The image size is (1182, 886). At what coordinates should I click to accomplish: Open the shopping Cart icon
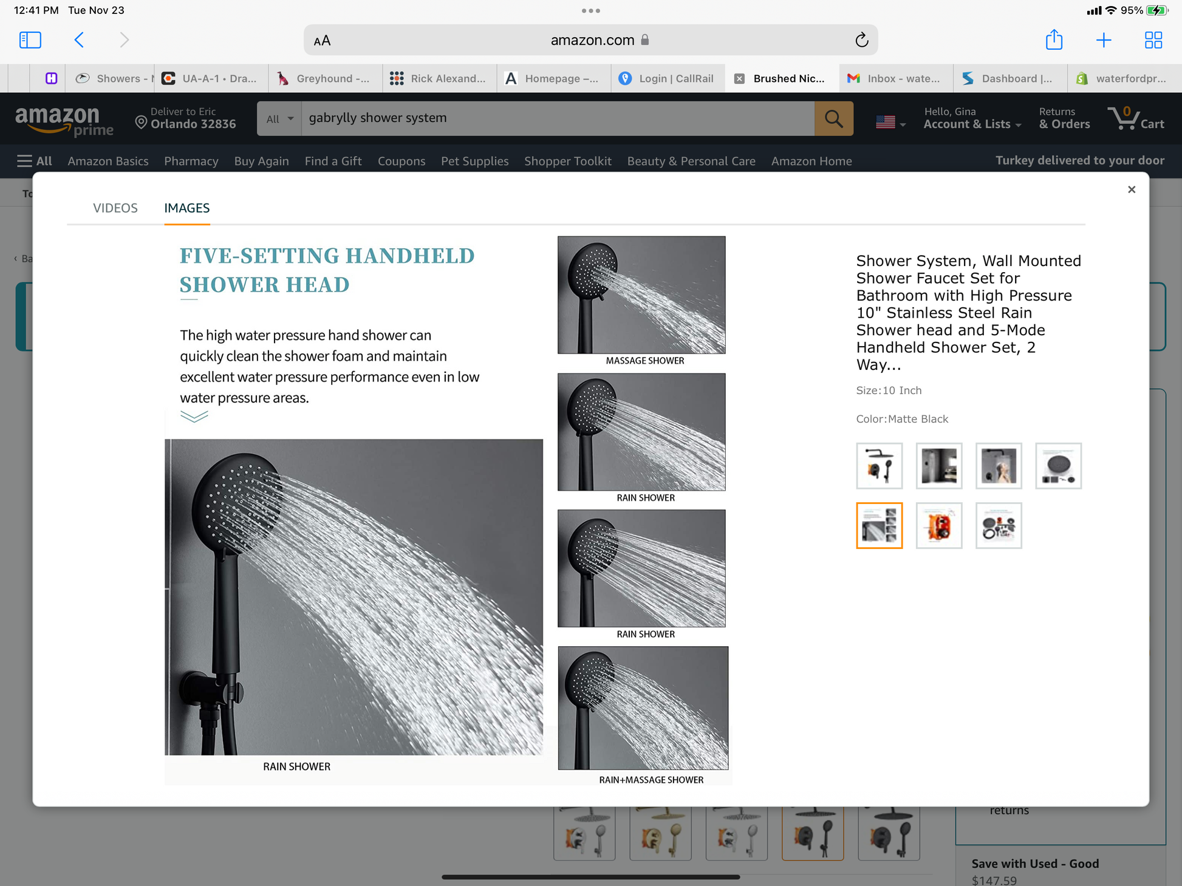1135,118
